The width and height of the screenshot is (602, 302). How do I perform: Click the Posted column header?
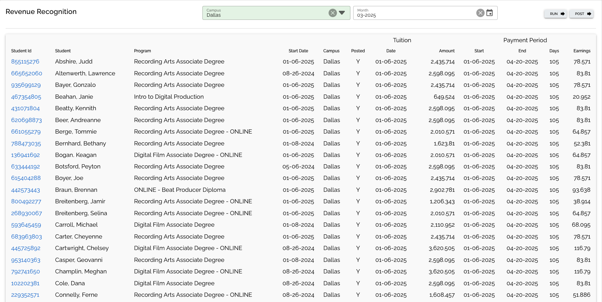pyautogui.click(x=358, y=51)
